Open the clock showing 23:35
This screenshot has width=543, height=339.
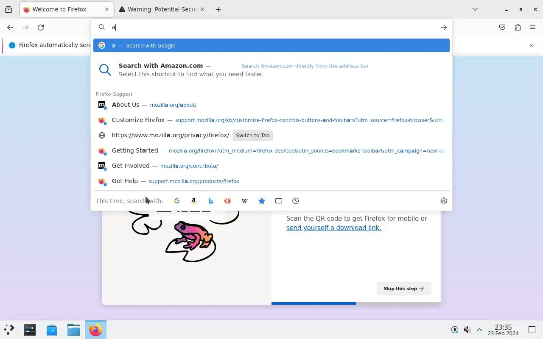pos(503,330)
